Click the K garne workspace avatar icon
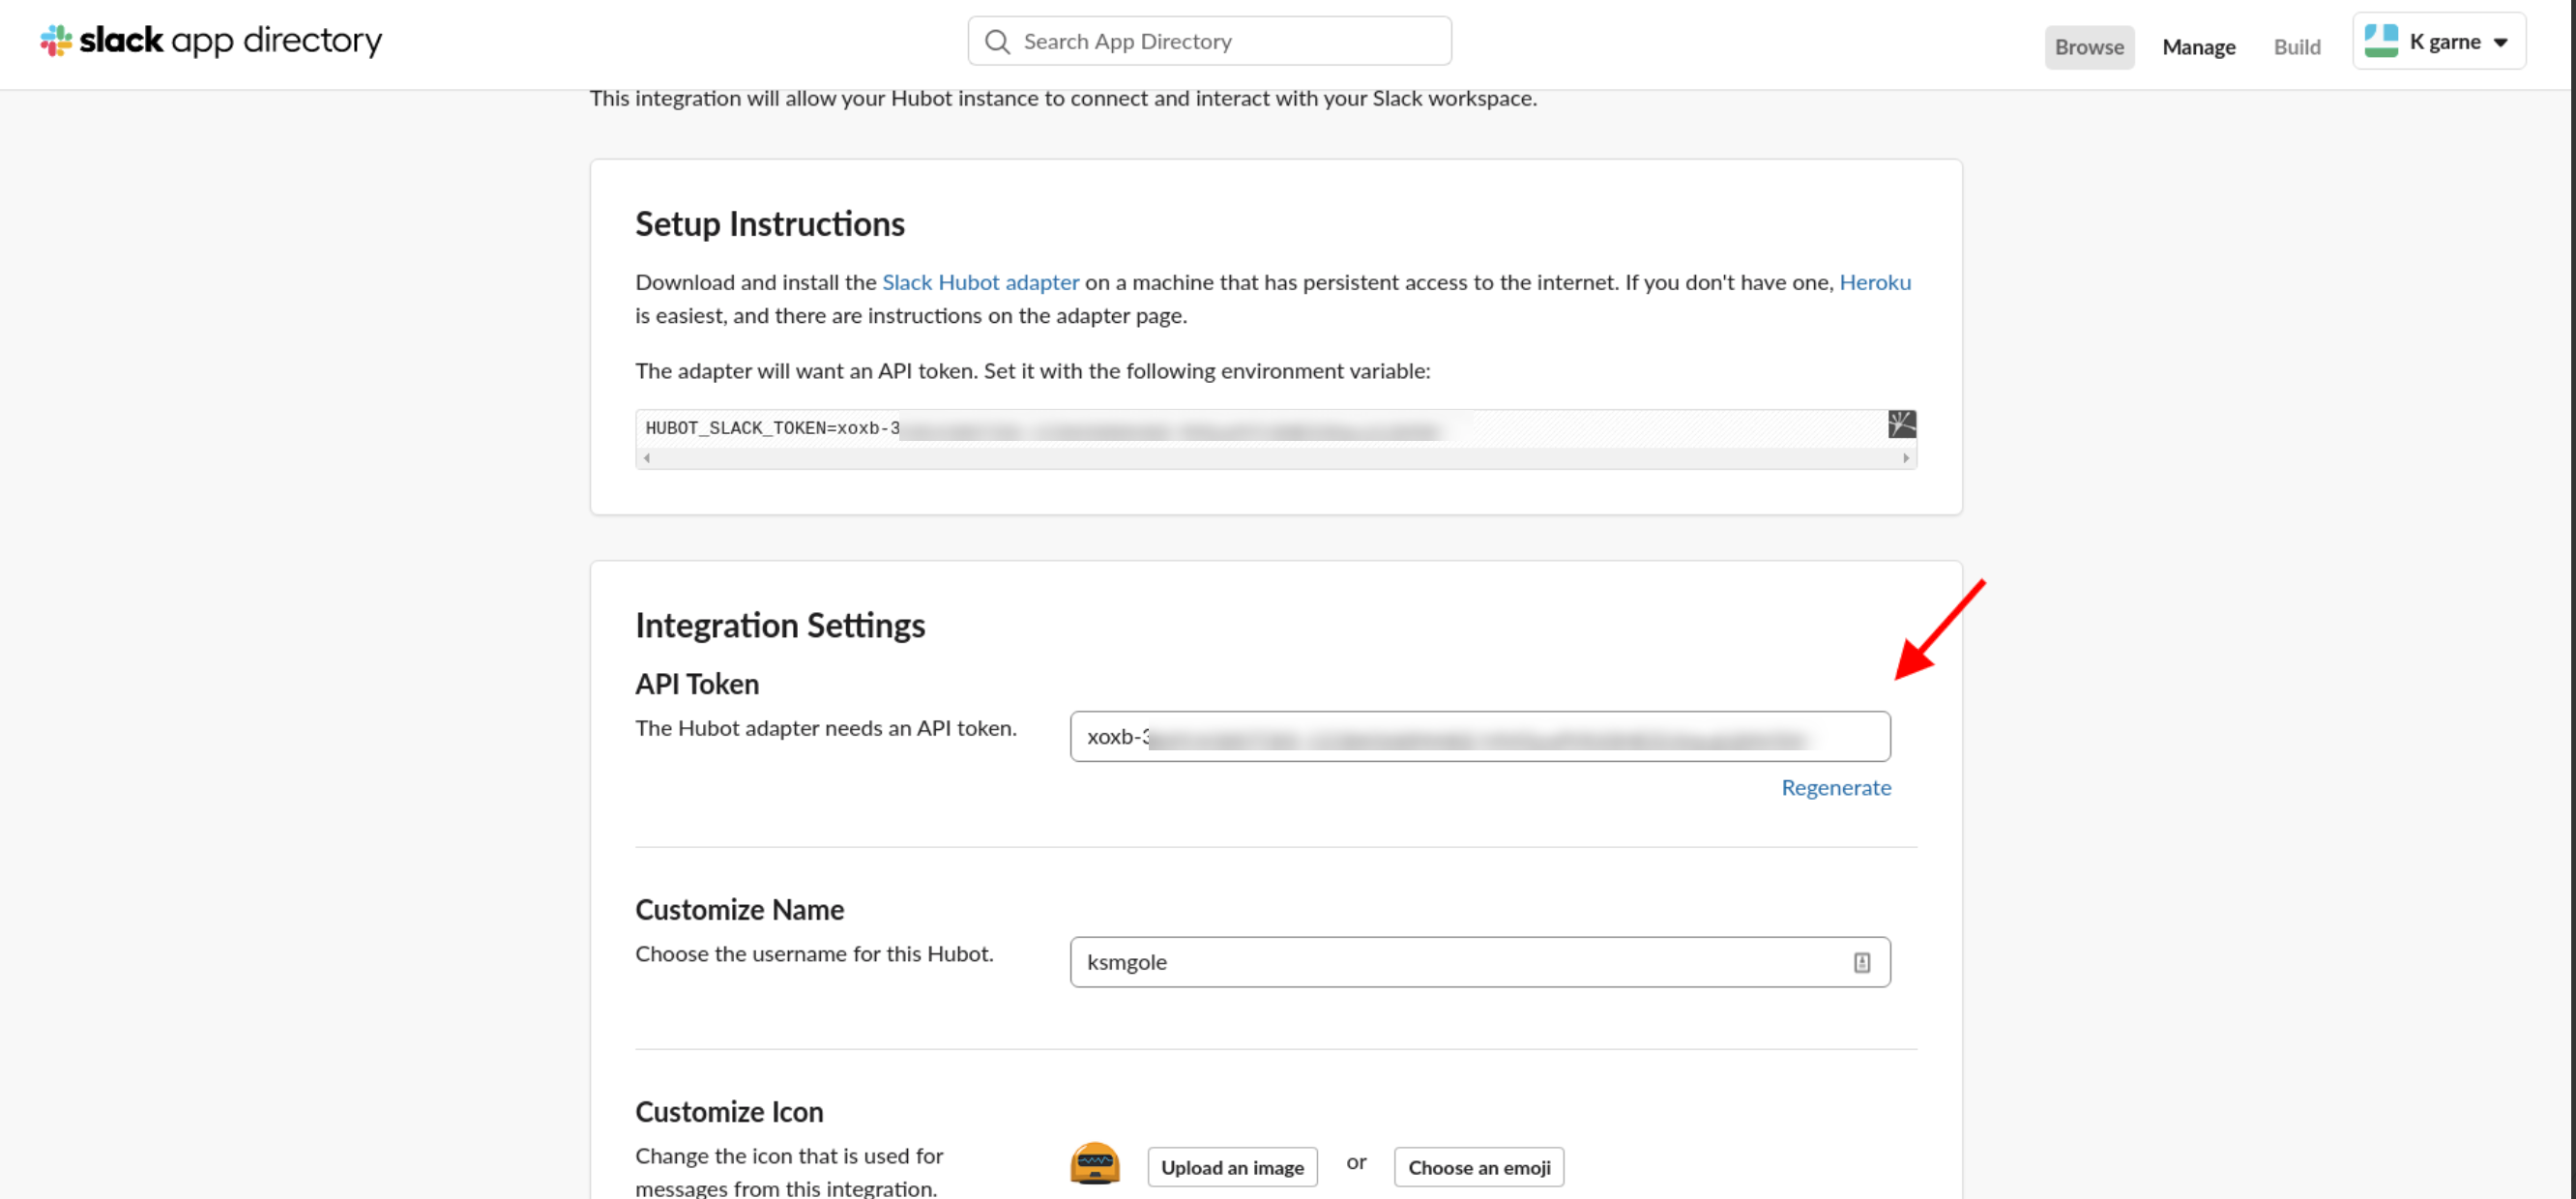The height and width of the screenshot is (1199, 2576). pos(2380,41)
